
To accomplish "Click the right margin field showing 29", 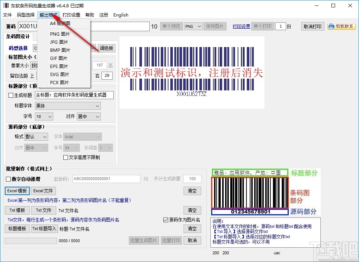I will (107, 75).
